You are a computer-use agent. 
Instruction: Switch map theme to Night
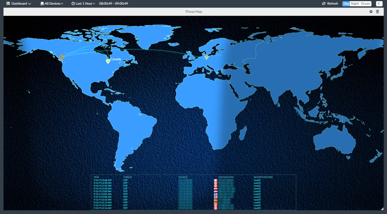tap(355, 3)
